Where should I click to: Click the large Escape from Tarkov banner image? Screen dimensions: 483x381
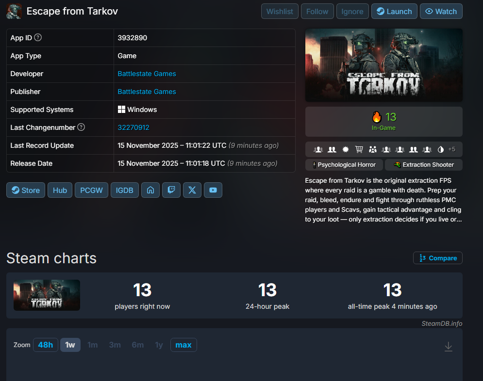tap(384, 65)
